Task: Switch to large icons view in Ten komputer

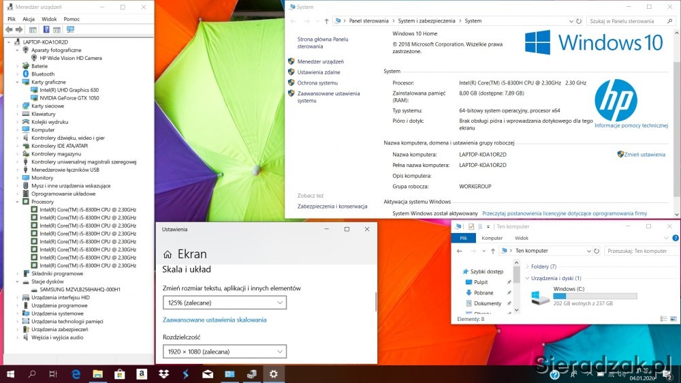Action: point(674,319)
